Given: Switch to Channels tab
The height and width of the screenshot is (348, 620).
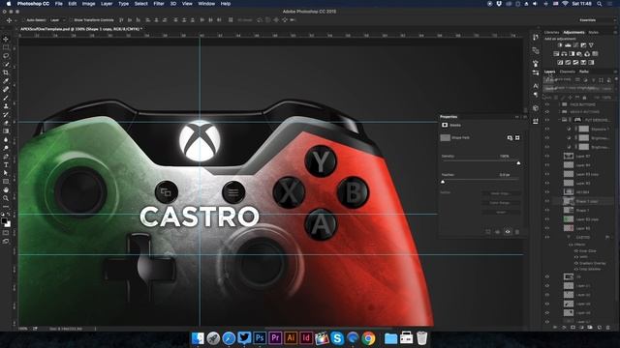Looking at the screenshot, I should [x=568, y=72].
